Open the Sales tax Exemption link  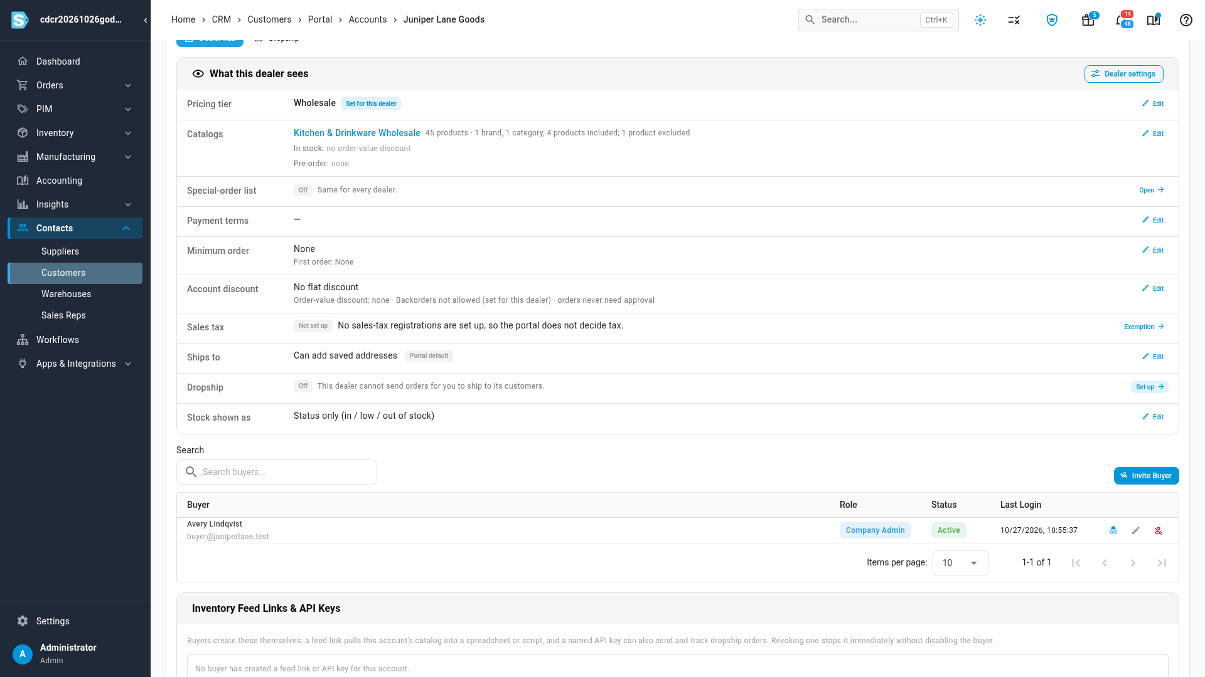pos(1143,327)
